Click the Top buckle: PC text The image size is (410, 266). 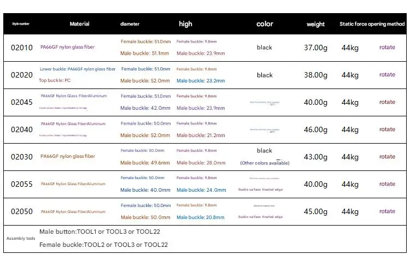click(x=55, y=80)
